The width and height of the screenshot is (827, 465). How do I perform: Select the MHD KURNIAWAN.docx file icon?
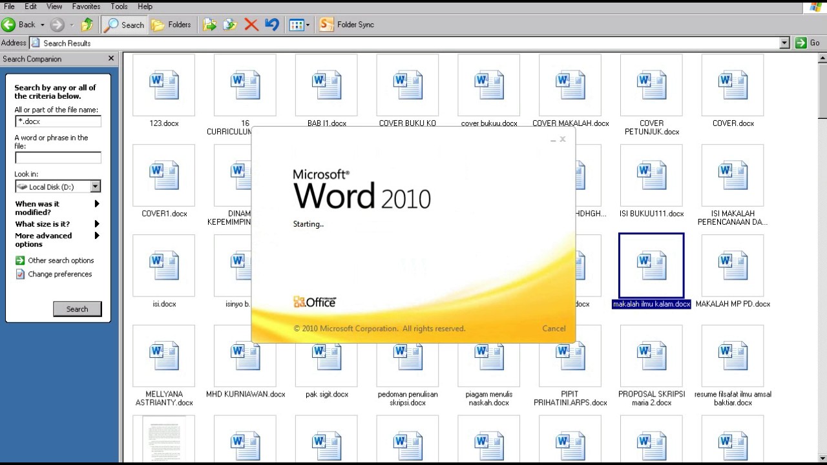[245, 356]
